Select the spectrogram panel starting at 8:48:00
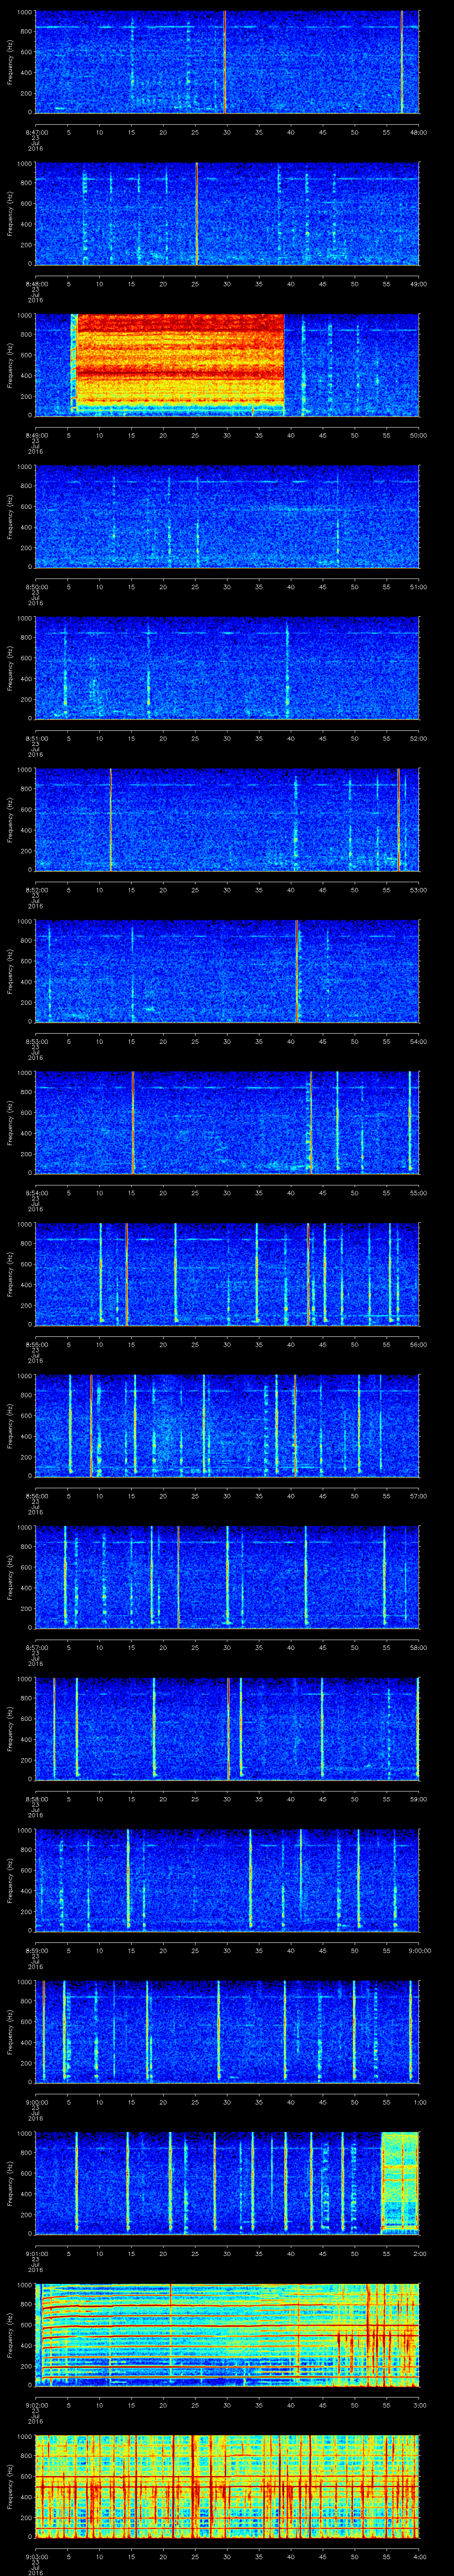454x2576 pixels. tap(227, 214)
